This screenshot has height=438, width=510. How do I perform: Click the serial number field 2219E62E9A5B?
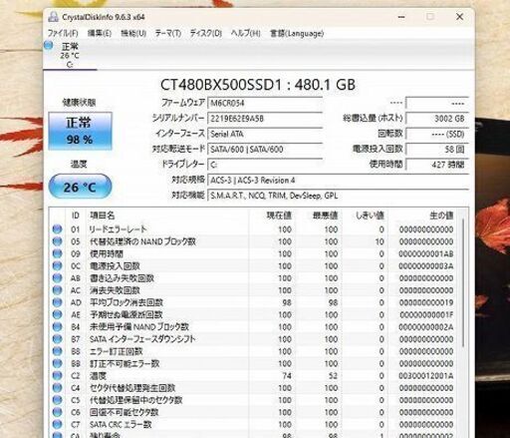click(x=265, y=119)
